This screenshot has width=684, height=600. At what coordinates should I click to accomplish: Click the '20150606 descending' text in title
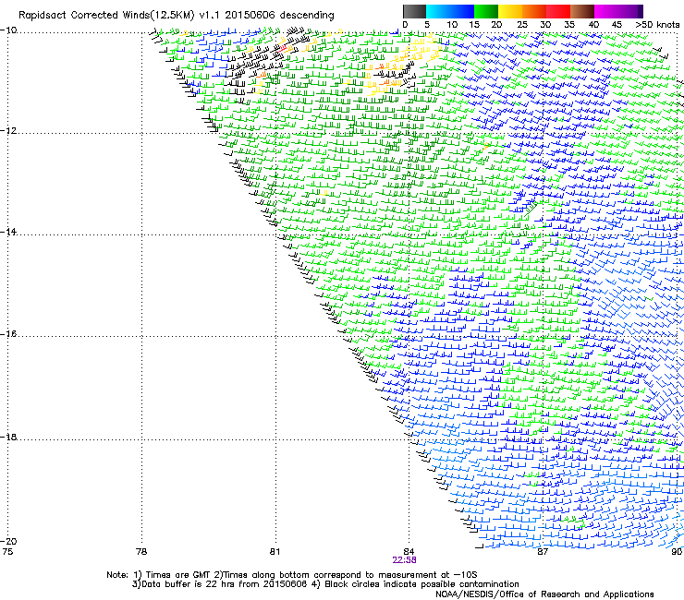coord(280,16)
